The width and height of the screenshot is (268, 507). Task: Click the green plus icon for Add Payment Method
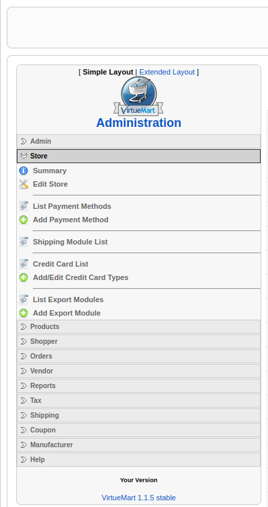[x=24, y=220]
